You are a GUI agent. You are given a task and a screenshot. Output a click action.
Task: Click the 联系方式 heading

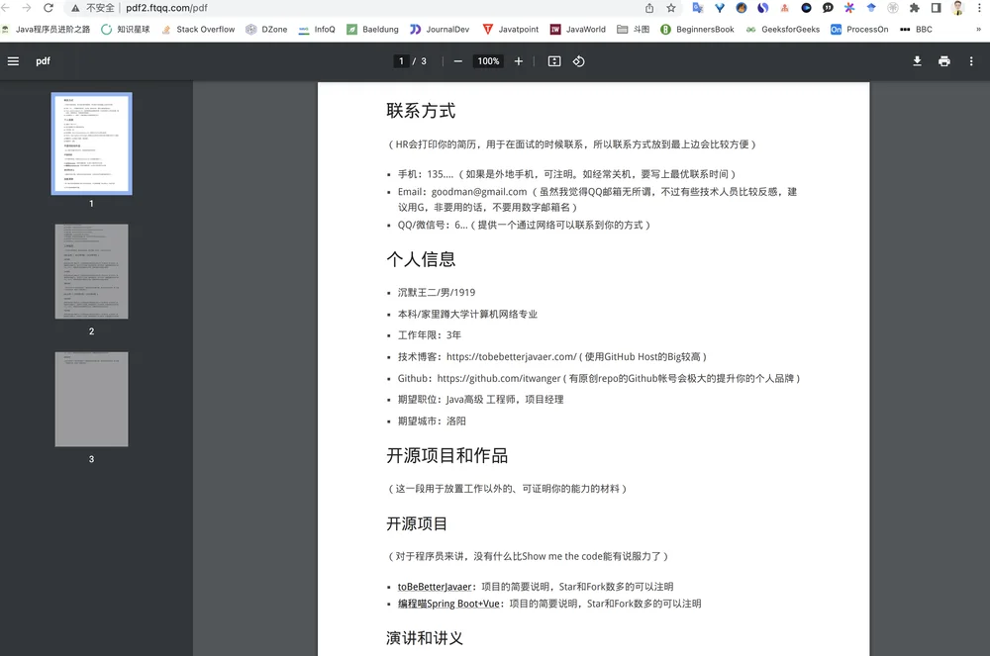pyautogui.click(x=421, y=111)
